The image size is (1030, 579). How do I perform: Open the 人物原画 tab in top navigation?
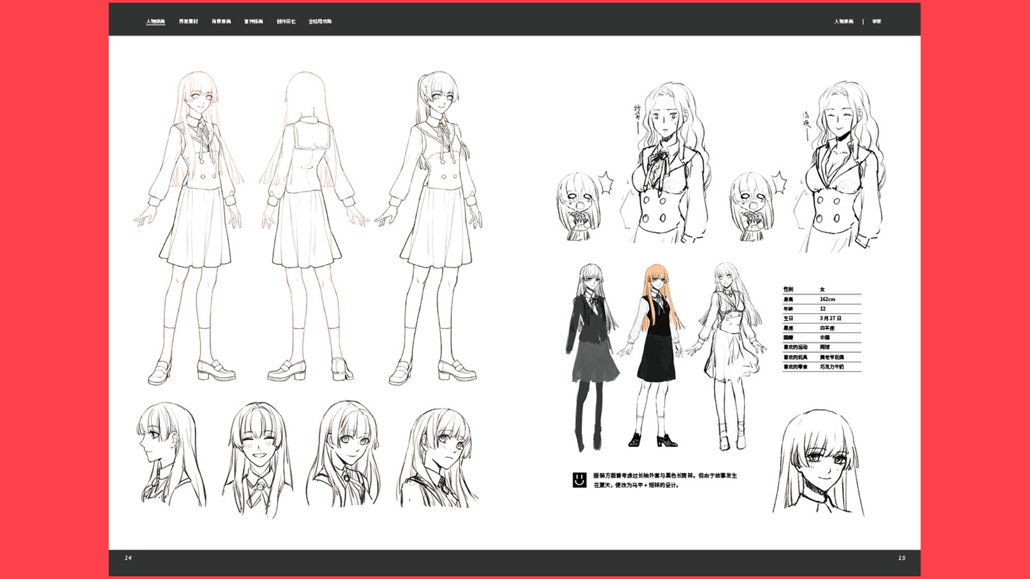156,21
